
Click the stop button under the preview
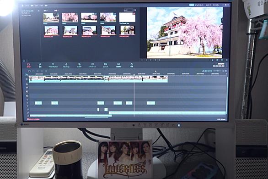(x=155, y=60)
